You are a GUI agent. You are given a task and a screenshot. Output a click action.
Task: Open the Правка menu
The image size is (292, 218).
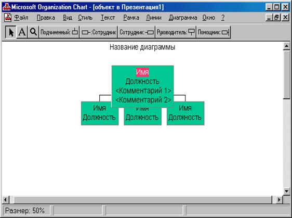(x=46, y=18)
